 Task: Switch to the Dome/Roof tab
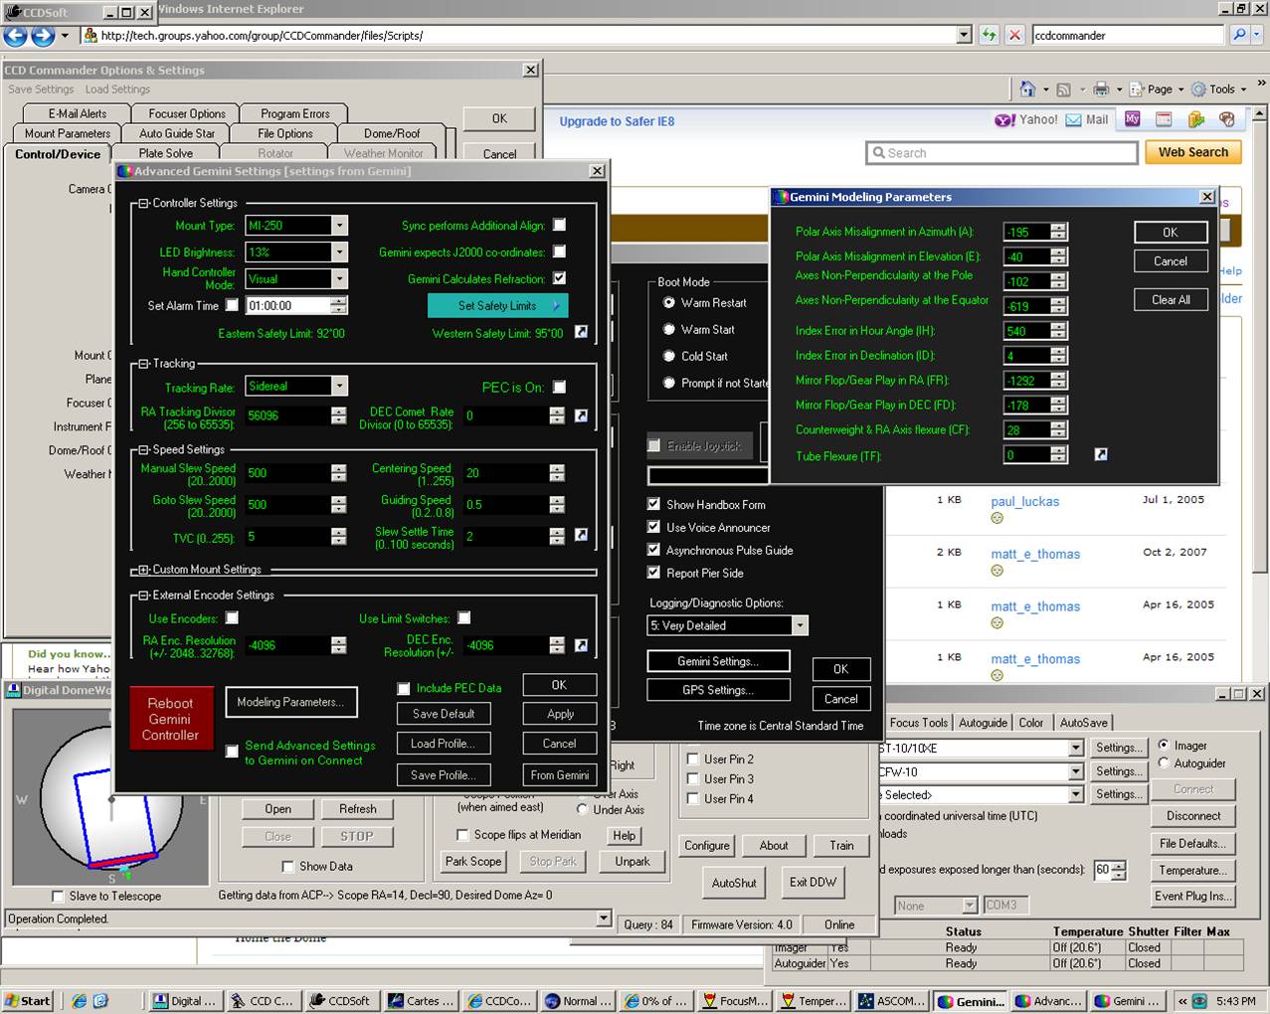click(x=392, y=133)
